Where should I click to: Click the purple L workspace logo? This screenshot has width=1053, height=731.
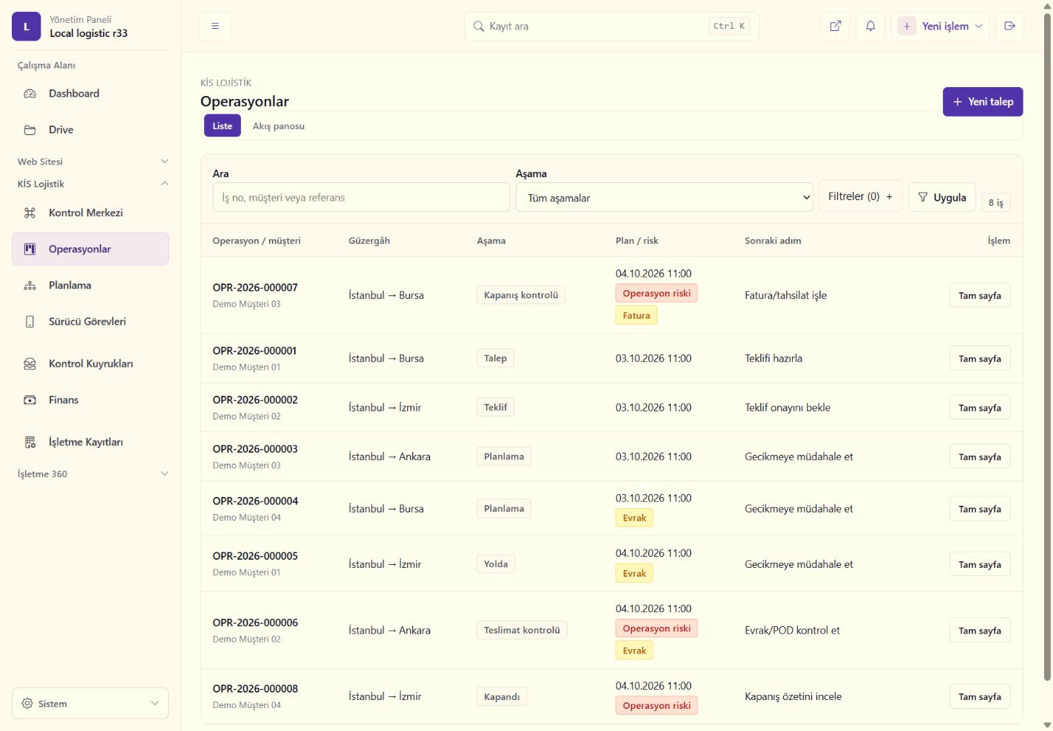(27, 27)
